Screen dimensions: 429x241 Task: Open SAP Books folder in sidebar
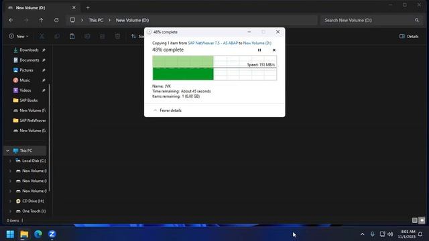click(x=29, y=100)
